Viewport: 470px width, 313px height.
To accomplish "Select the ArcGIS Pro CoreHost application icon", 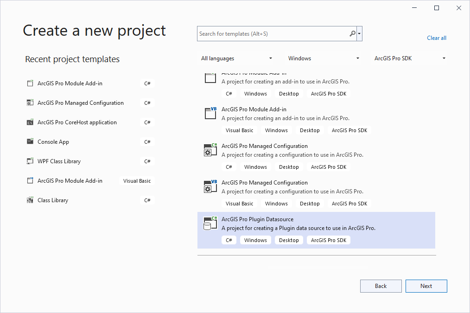I will pyautogui.click(x=30, y=122).
